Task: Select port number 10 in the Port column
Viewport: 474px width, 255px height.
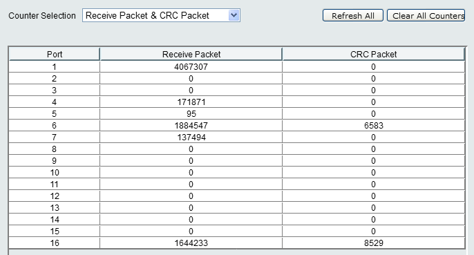Action: click(x=55, y=173)
